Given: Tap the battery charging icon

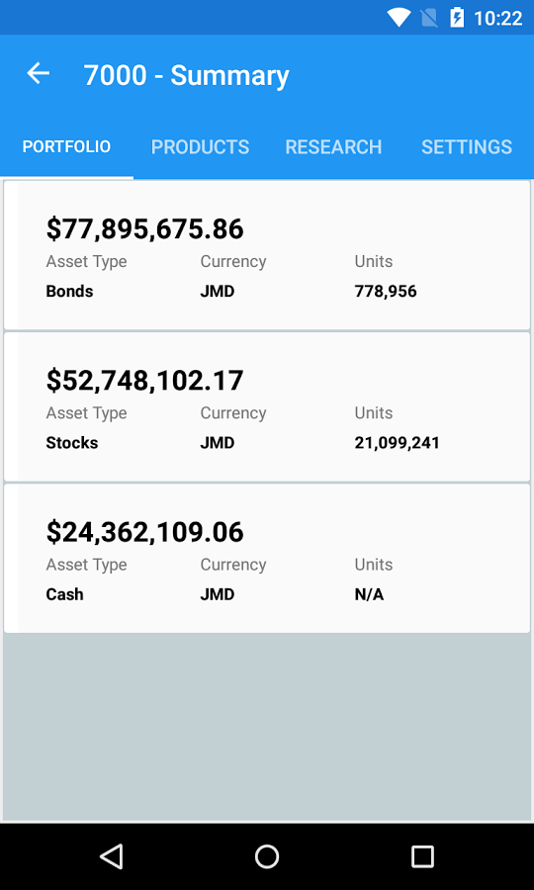Looking at the screenshot, I should tap(457, 18).
